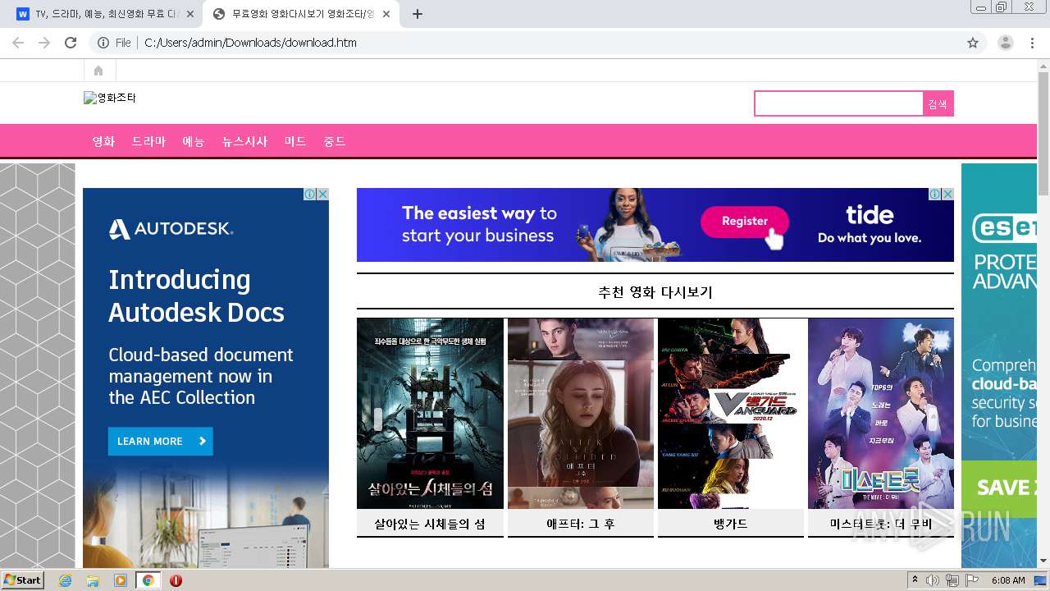The height and width of the screenshot is (591, 1050).
Task: Open the 미드 menu item
Action: click(295, 141)
